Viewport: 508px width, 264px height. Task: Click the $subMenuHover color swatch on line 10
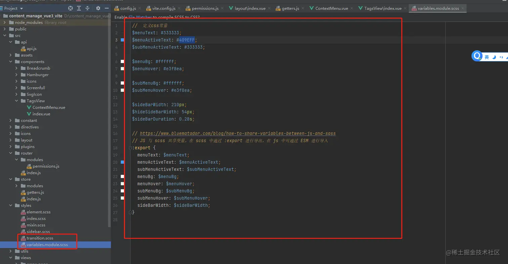pyautogui.click(x=123, y=90)
